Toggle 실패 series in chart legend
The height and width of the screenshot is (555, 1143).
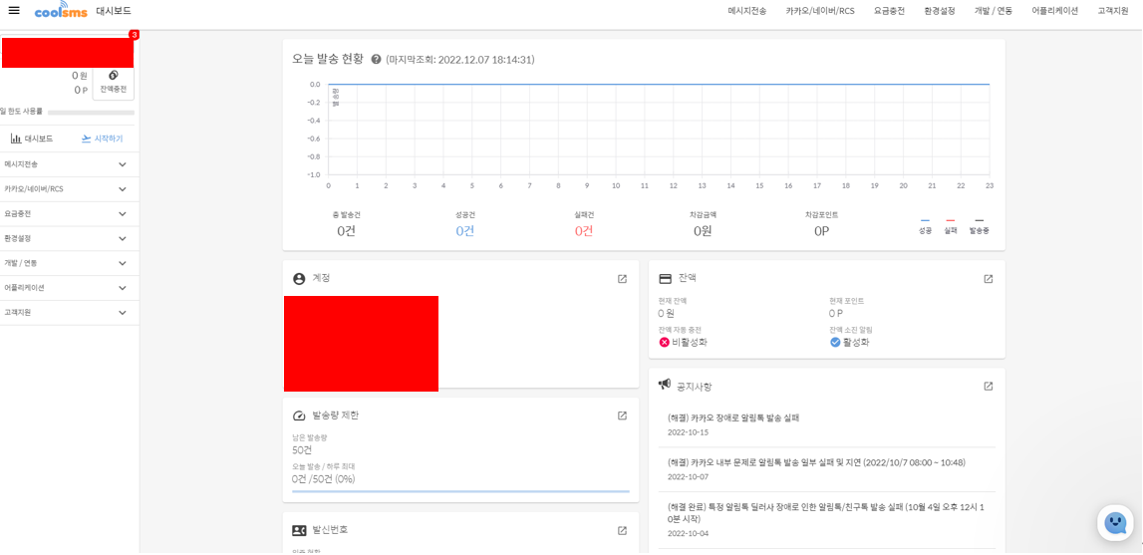[950, 225]
